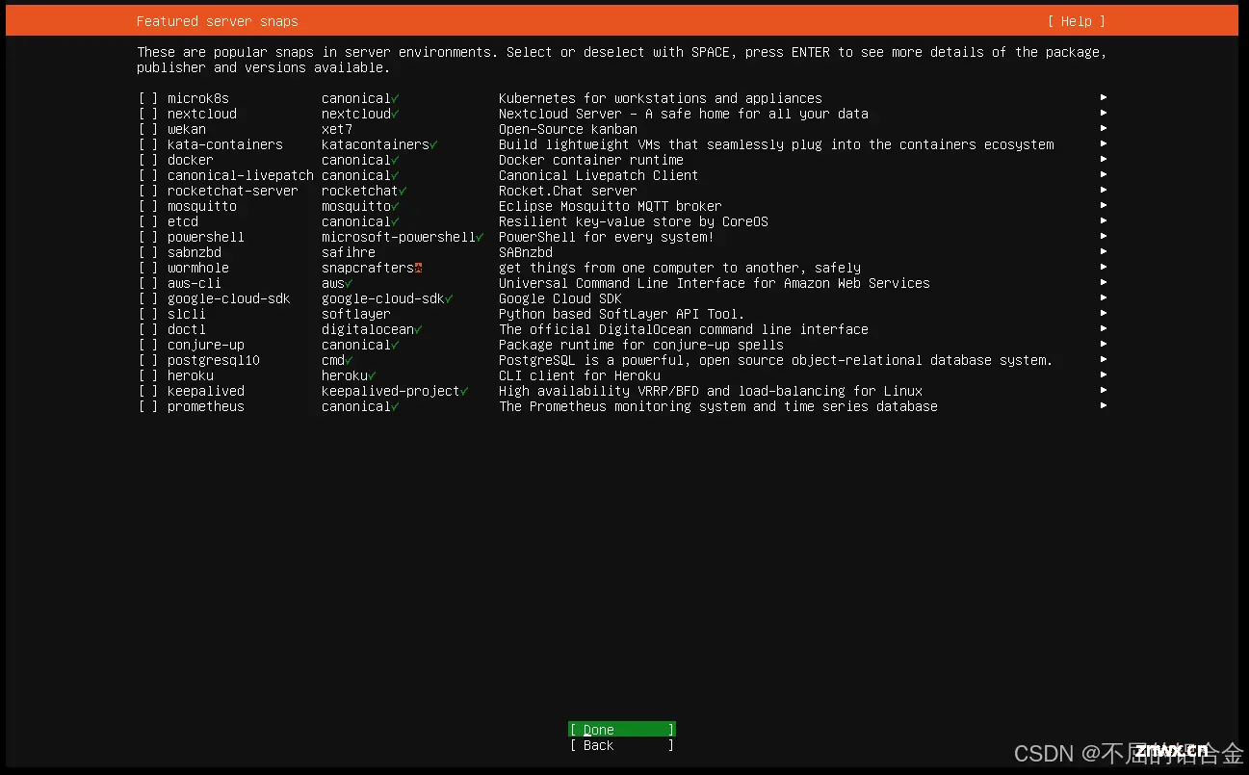Select the prometheus checkbox

click(x=147, y=406)
